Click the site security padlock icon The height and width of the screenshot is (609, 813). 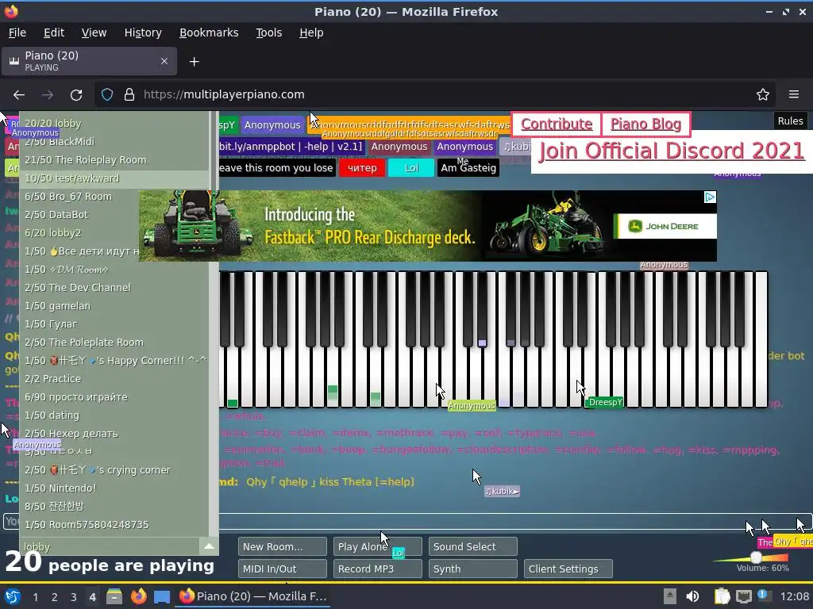(x=129, y=95)
